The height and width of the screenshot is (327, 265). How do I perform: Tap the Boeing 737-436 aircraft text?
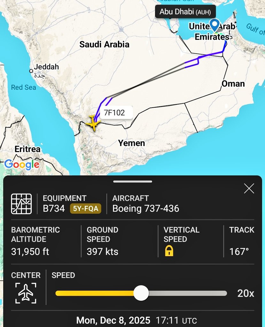coord(146,209)
